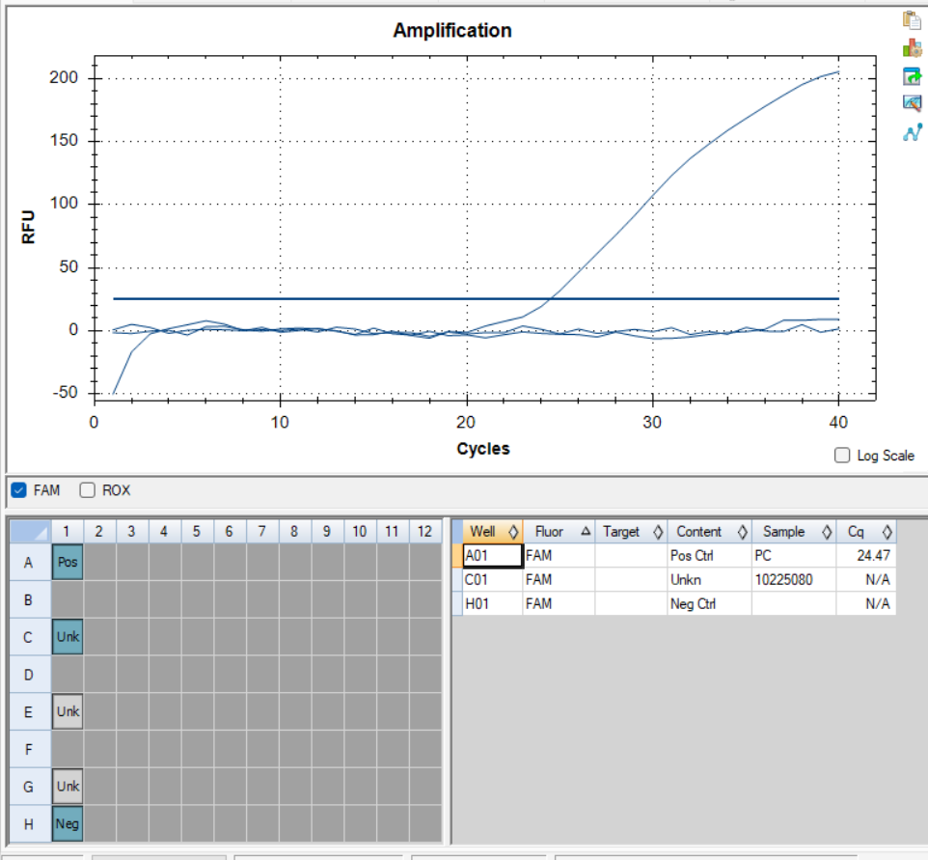The height and width of the screenshot is (860, 928).
Task: Click the Cq column header
Action: pyautogui.click(x=857, y=532)
